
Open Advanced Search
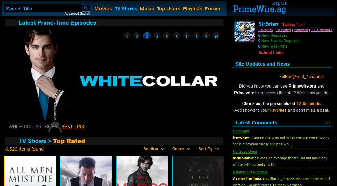(77, 14)
